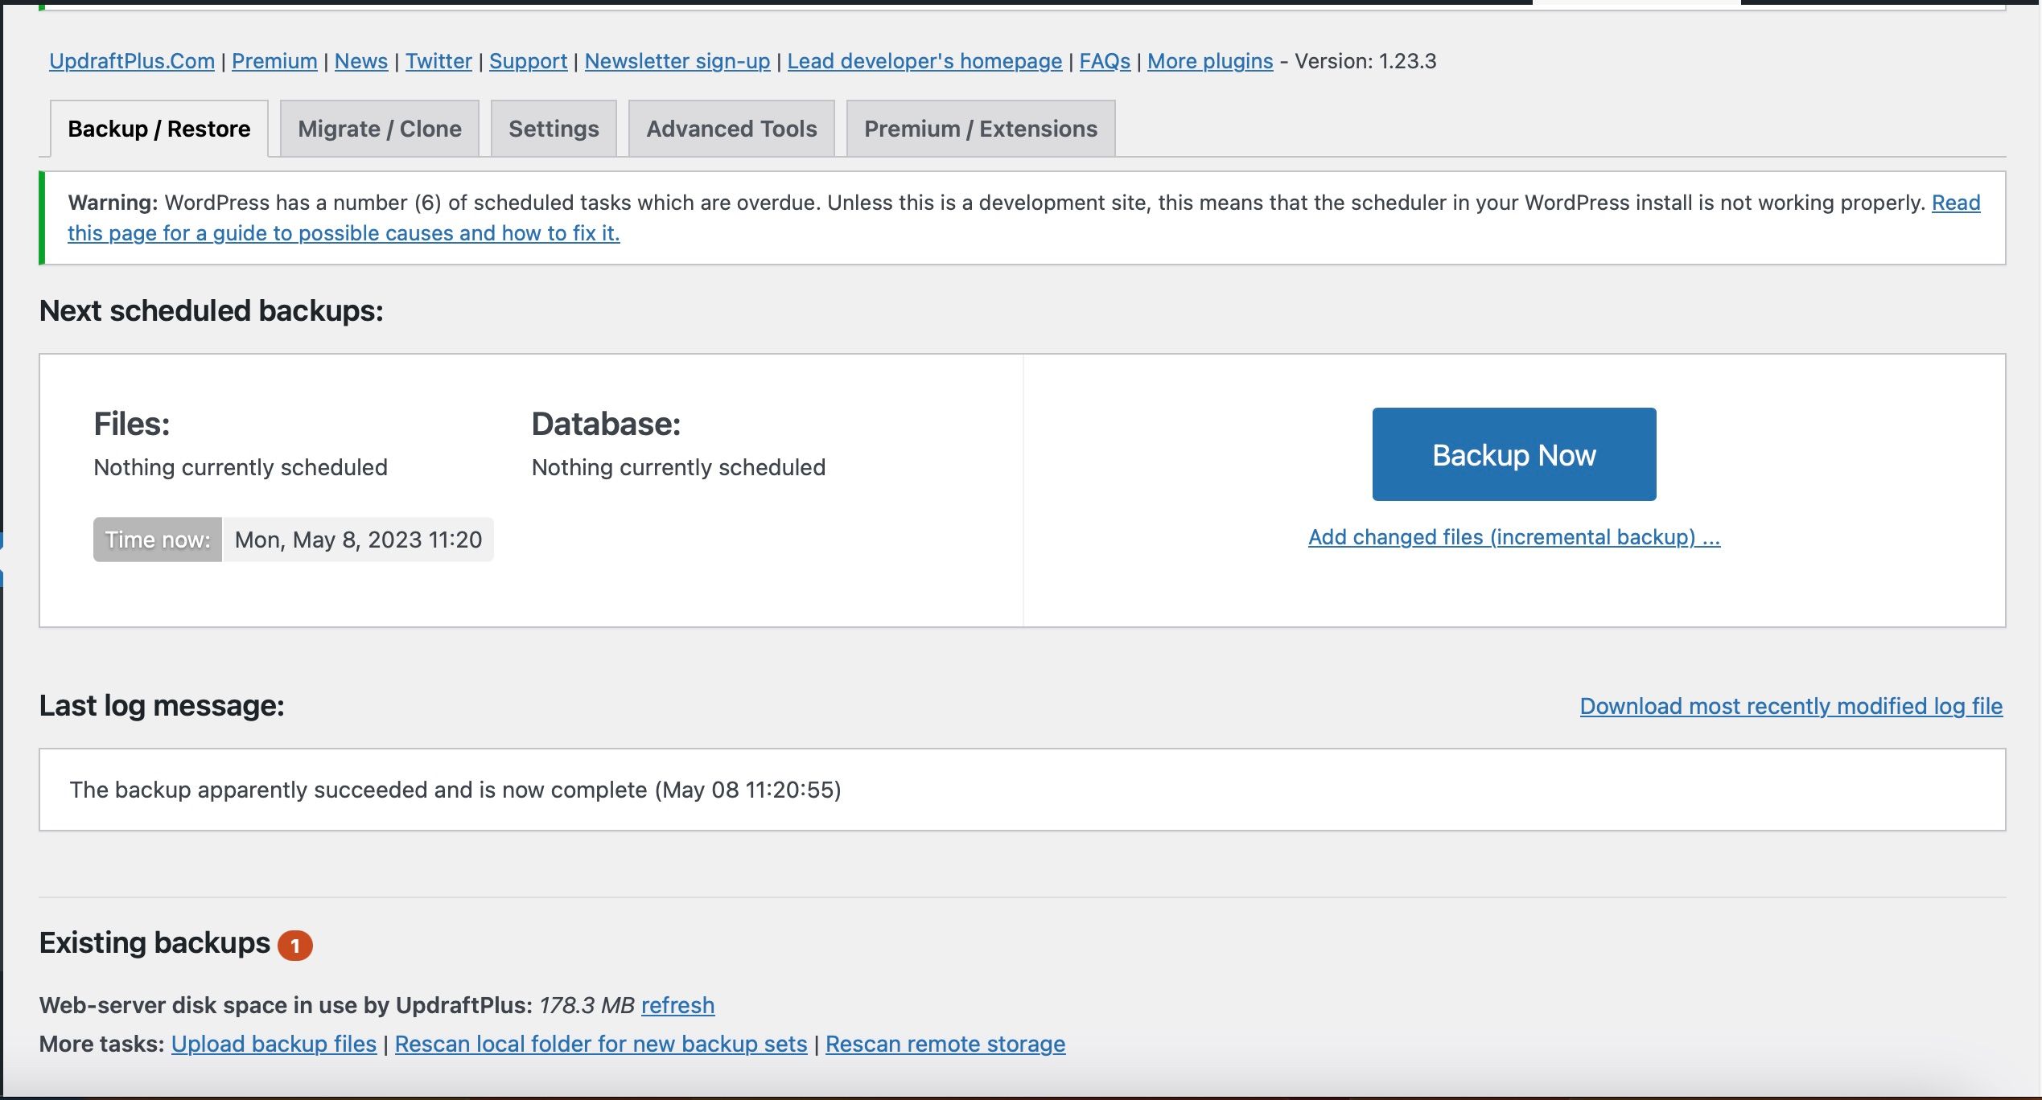Open the Newsletter sign-up link

[x=677, y=61]
